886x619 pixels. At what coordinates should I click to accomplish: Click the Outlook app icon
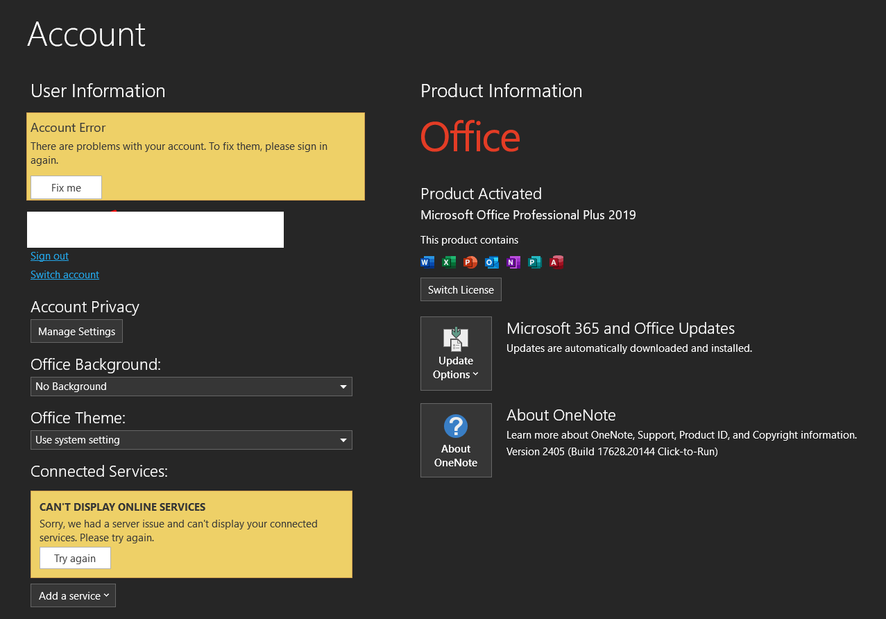(492, 262)
